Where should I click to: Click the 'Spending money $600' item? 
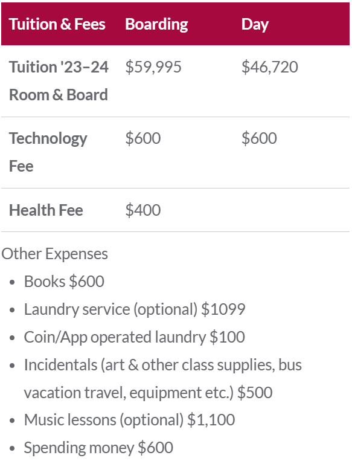(98, 448)
